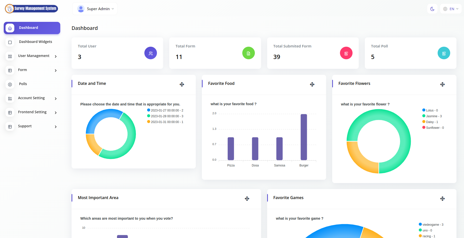Click the Most Important Area move icon
The image size is (464, 238).
click(x=247, y=199)
